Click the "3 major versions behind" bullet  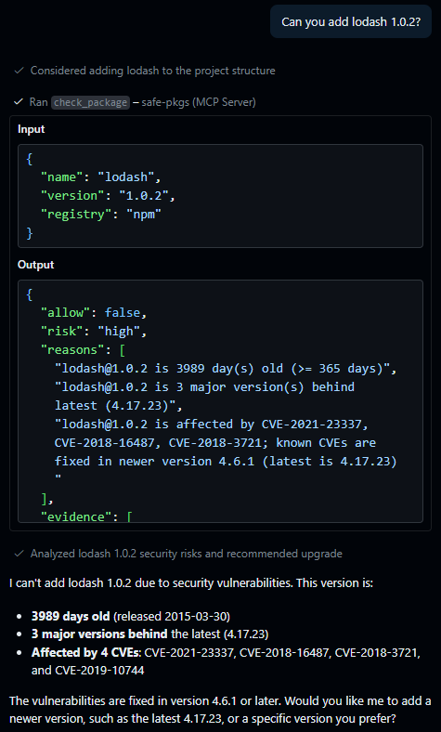[149, 634]
